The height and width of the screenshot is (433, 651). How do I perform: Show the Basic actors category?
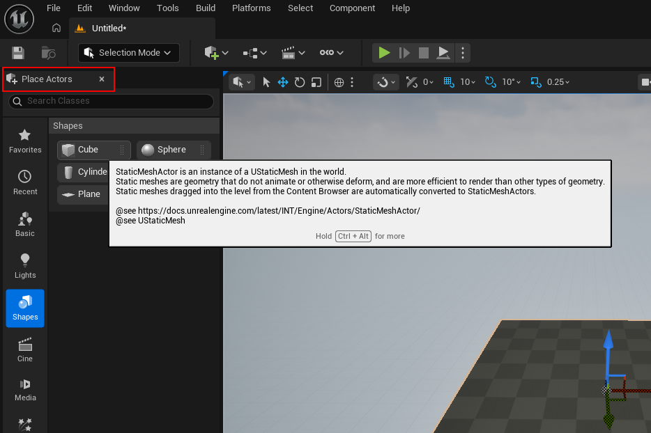(x=25, y=224)
